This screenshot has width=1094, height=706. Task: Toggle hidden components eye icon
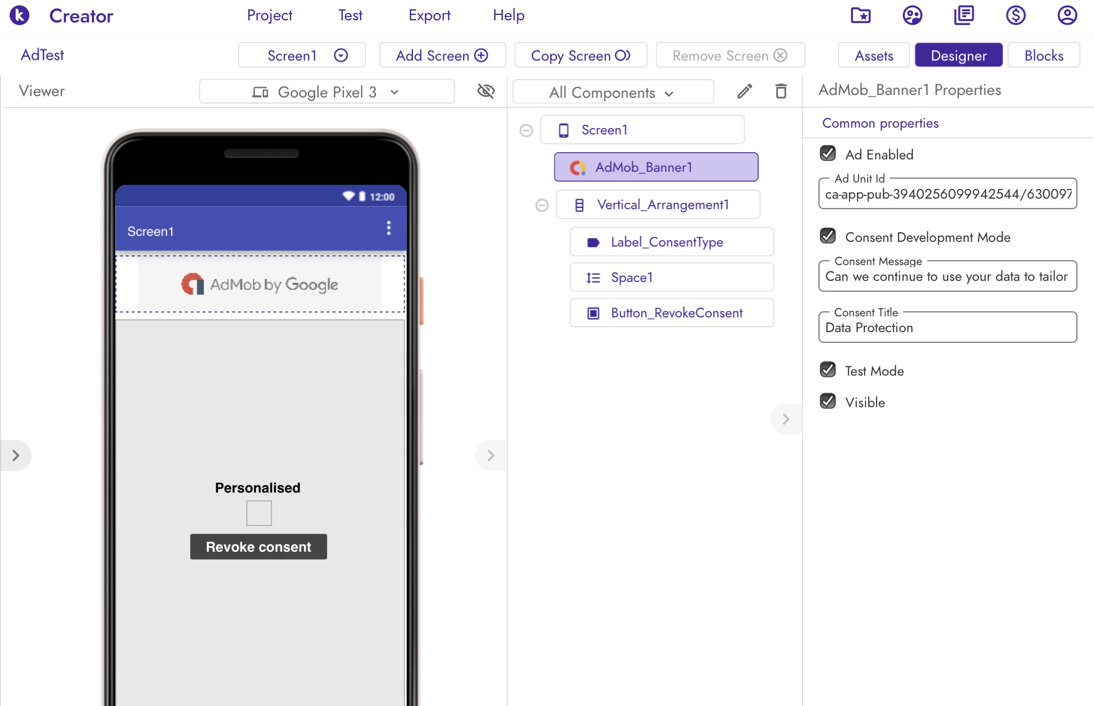(486, 91)
